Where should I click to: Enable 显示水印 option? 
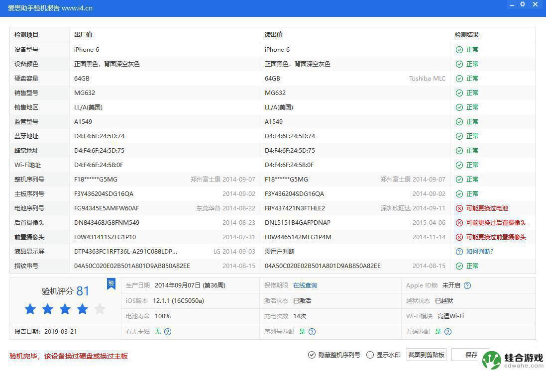point(383,355)
